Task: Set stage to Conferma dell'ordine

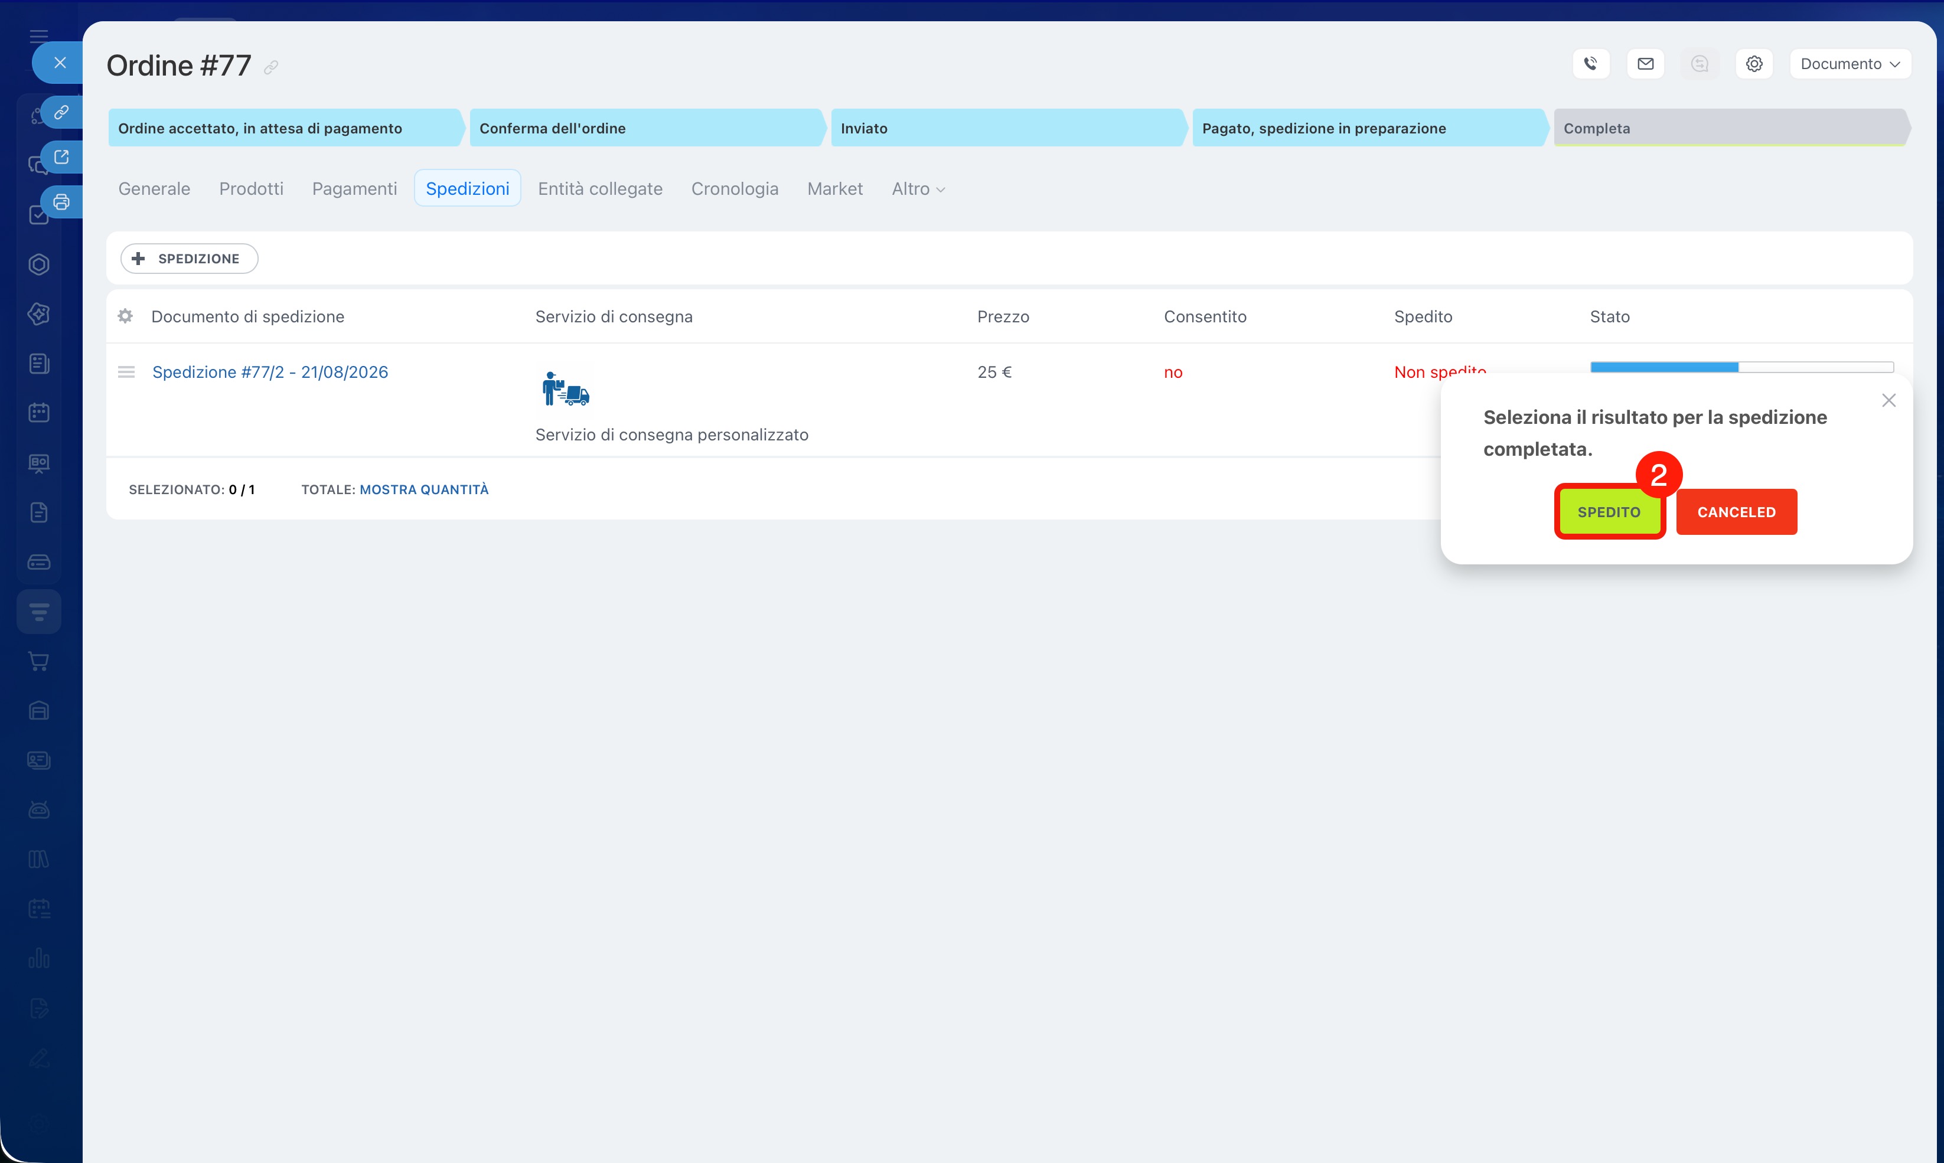Action: [647, 128]
